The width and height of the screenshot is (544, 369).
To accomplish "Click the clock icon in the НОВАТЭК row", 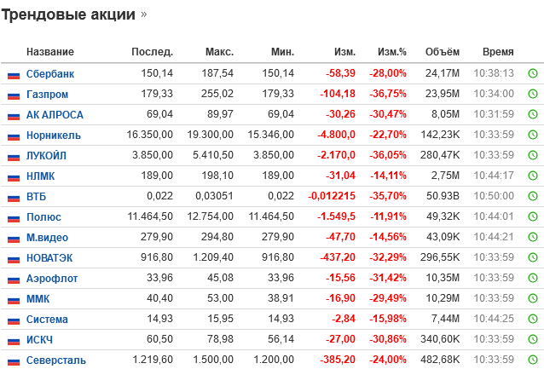I will (x=532, y=258).
